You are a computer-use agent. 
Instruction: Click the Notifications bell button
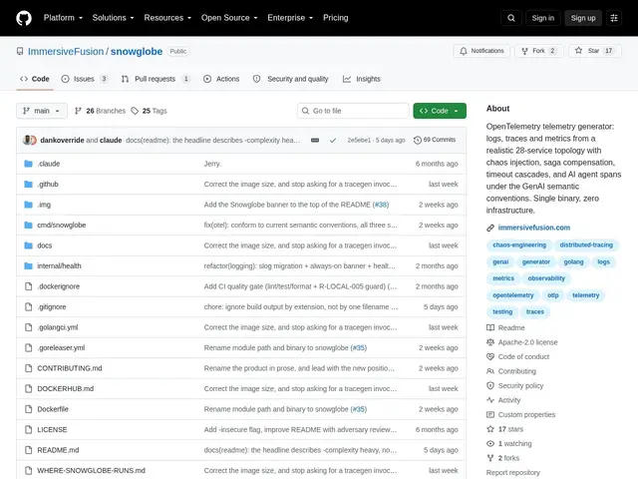click(481, 51)
